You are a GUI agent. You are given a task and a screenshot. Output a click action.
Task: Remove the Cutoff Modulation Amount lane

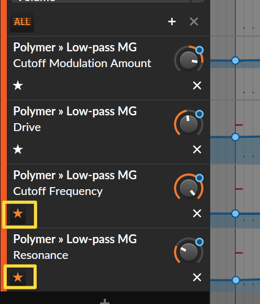197,85
